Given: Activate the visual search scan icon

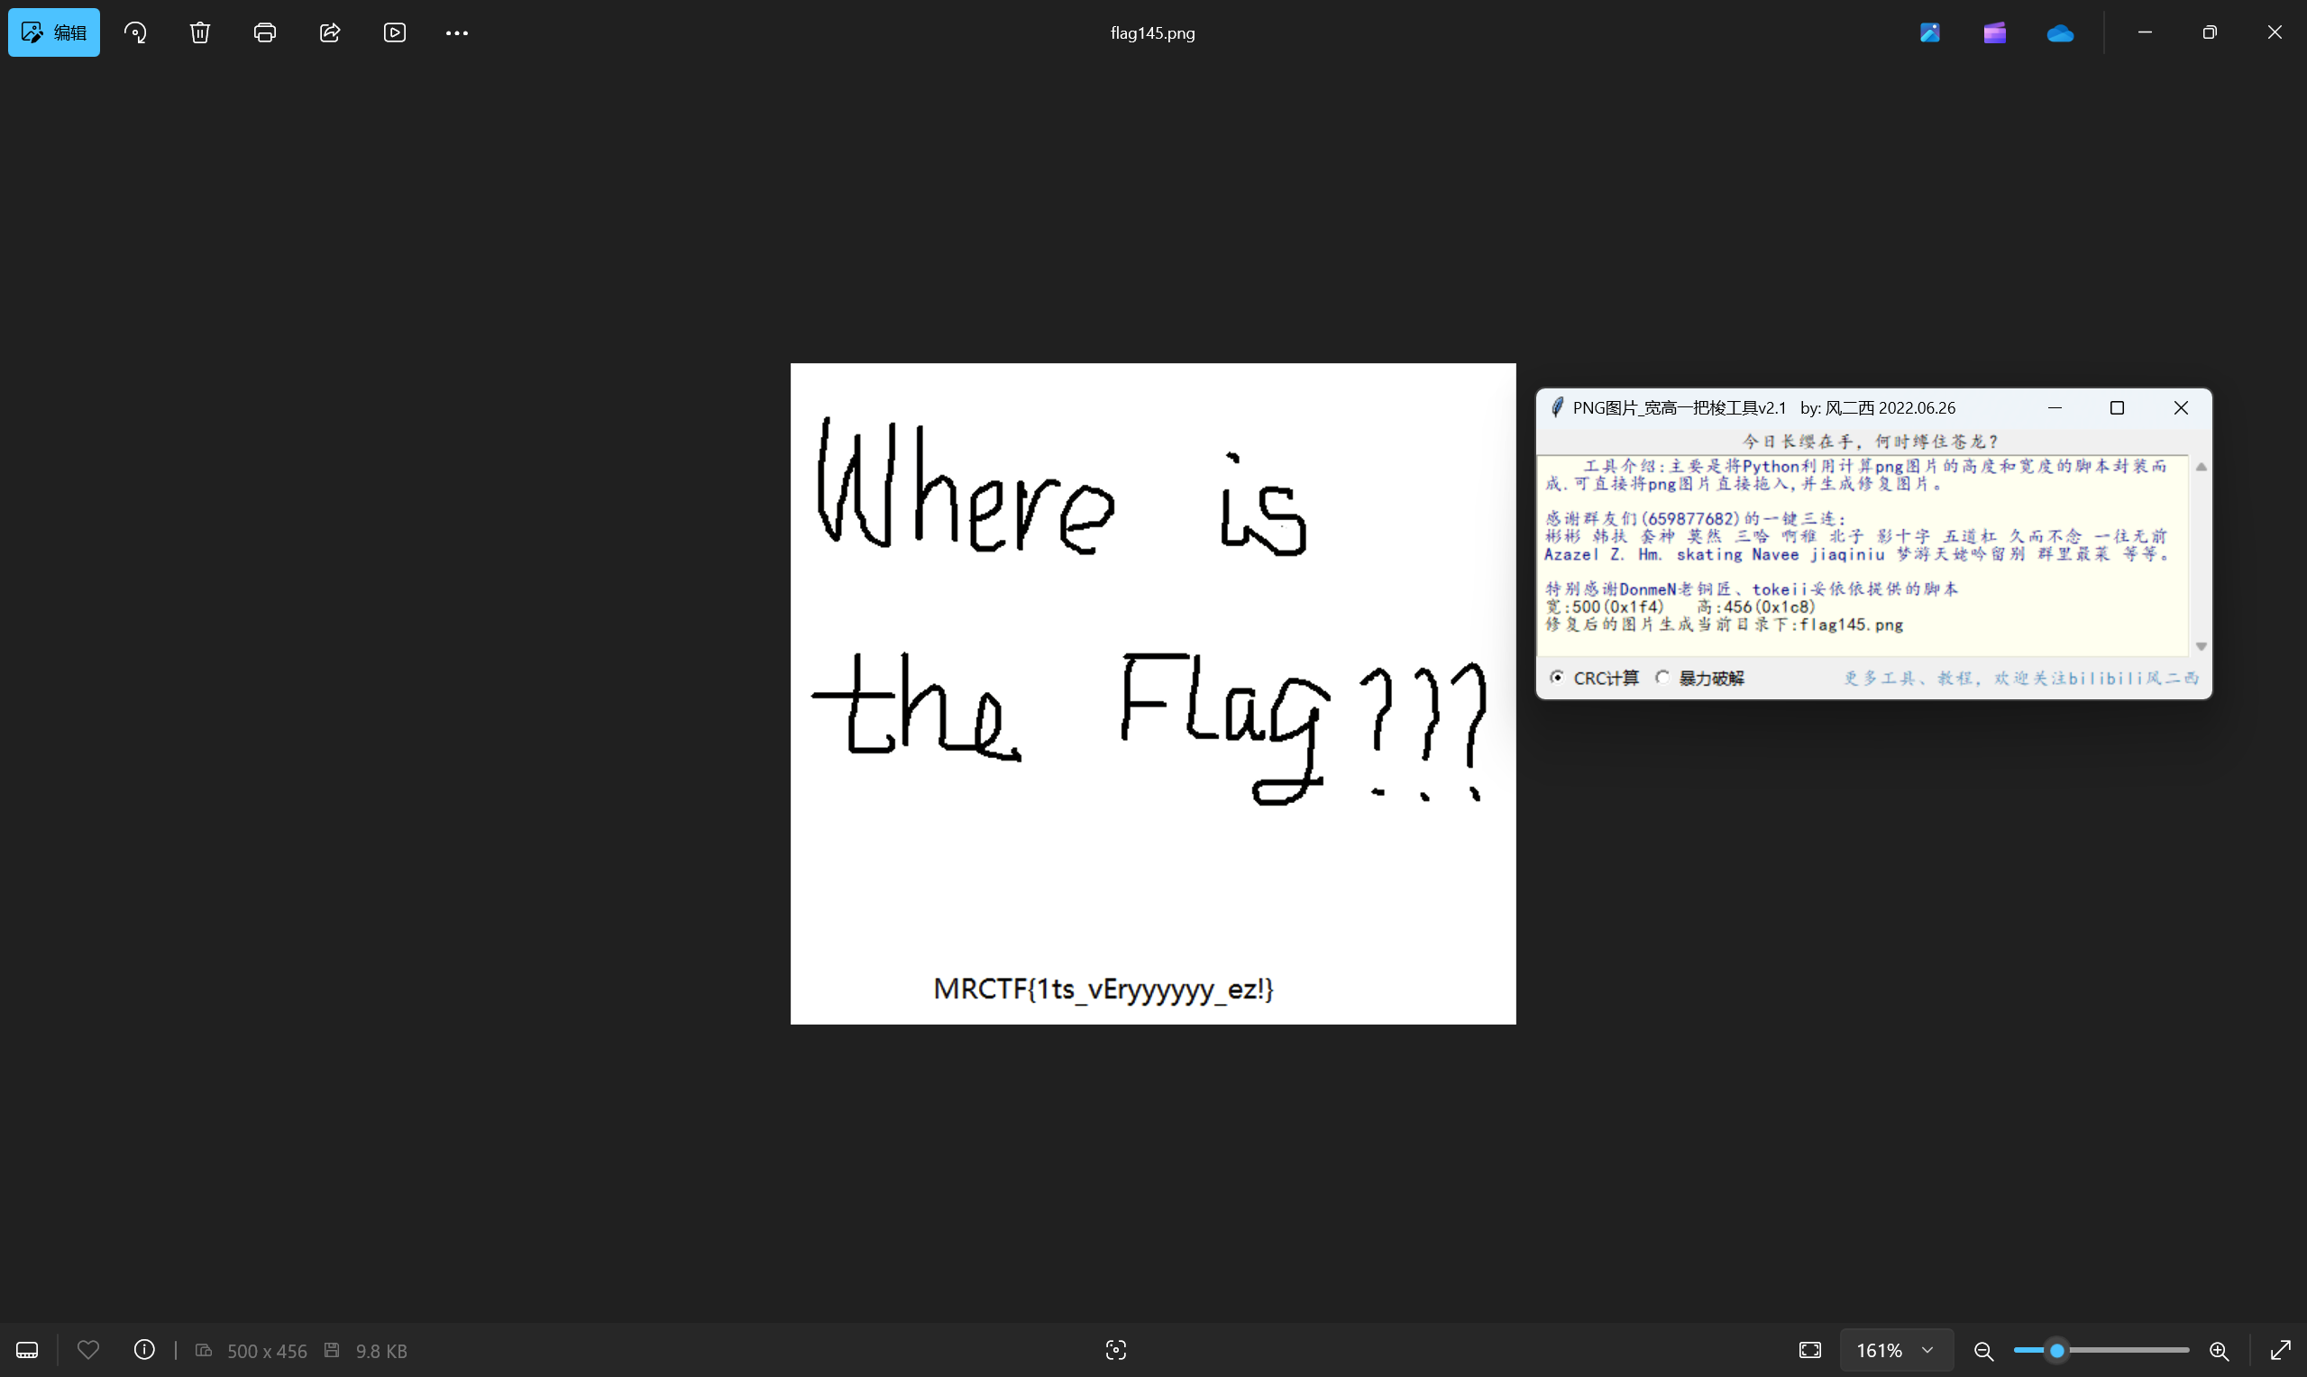Looking at the screenshot, I should pyautogui.click(x=1116, y=1350).
